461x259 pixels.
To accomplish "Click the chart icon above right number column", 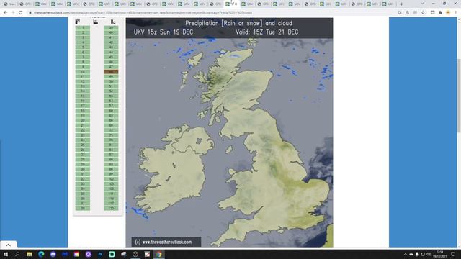I will 113,22.
